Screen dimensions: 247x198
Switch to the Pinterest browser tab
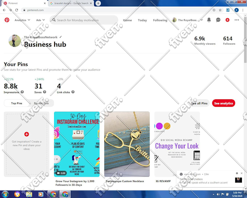pos(24,3)
